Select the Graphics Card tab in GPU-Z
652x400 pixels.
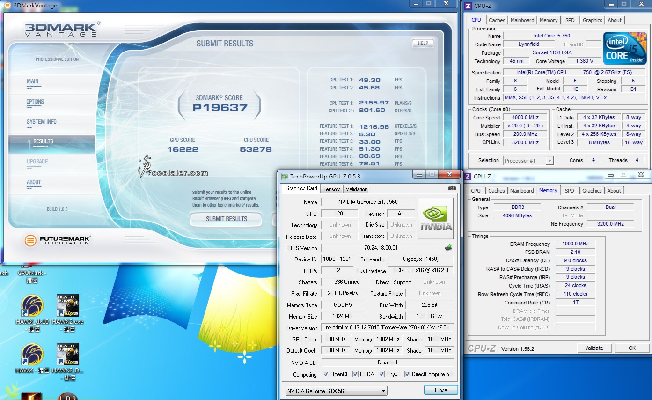301,188
